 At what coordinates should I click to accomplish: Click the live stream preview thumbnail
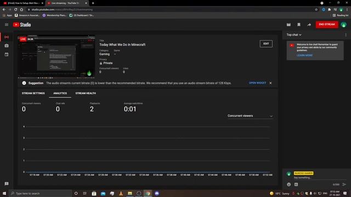(56, 57)
